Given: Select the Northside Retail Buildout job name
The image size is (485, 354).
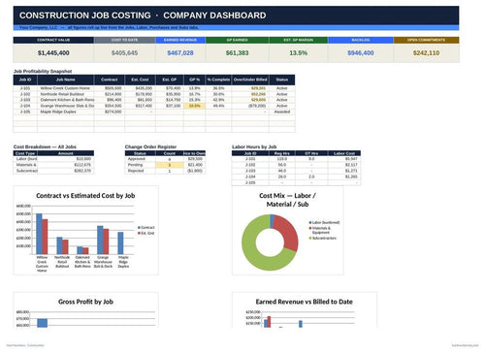Looking at the screenshot, I should point(62,94).
